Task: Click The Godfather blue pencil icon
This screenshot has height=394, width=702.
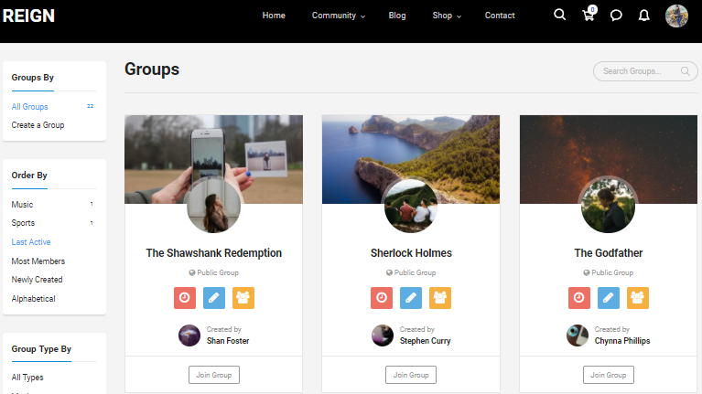Action: (x=609, y=298)
